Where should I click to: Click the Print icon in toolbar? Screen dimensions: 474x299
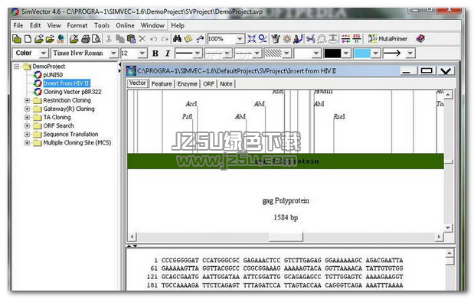[86, 39]
